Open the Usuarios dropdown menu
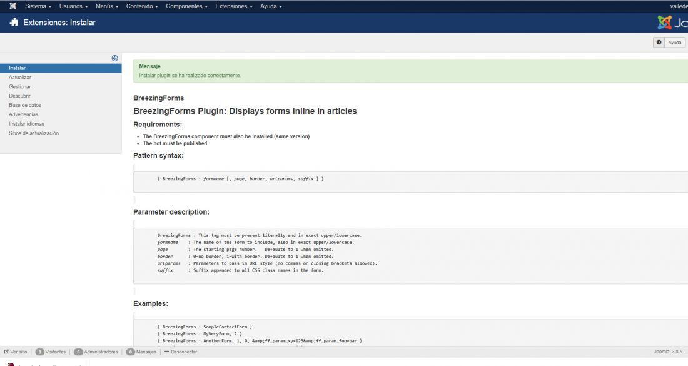 [x=73, y=6]
